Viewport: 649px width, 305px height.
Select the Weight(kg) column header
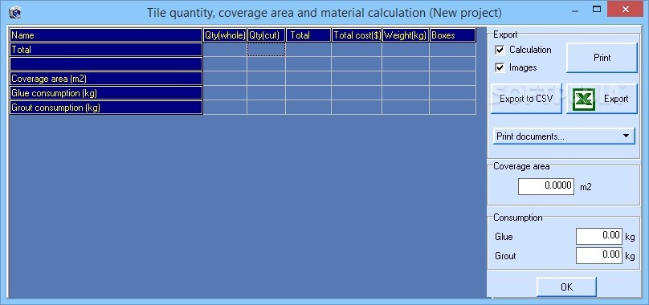[x=406, y=35]
